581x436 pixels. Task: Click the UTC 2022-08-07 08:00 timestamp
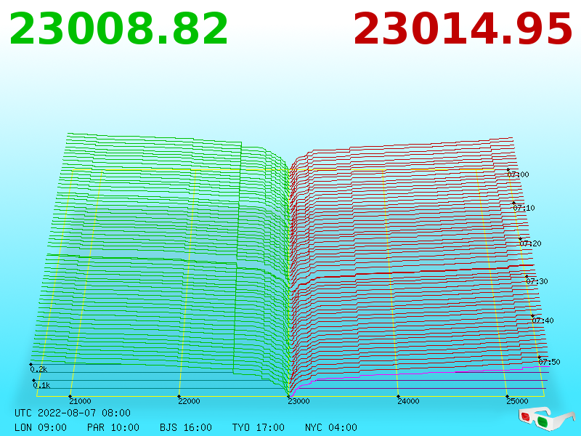[73, 413]
